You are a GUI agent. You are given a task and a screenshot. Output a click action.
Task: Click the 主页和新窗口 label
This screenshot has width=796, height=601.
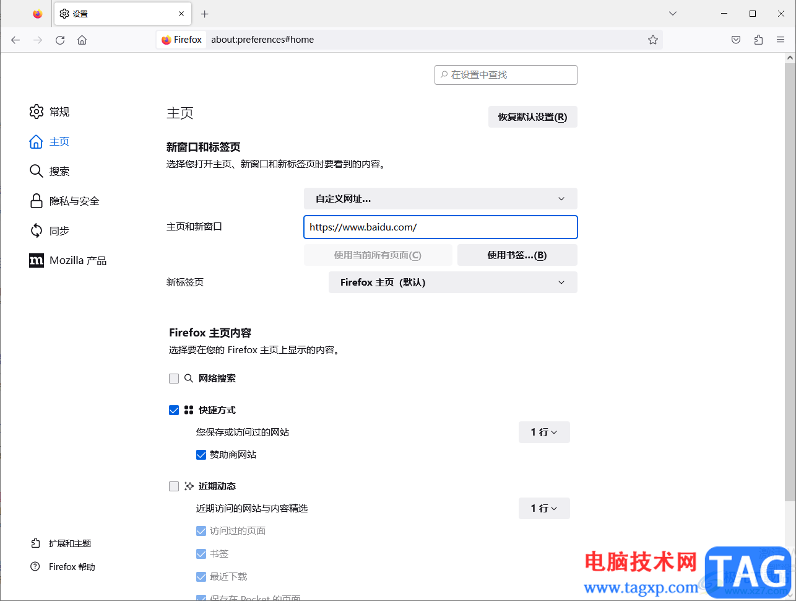coord(194,227)
